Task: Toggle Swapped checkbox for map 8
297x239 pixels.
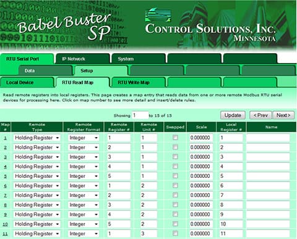Action: [x=175, y=204]
